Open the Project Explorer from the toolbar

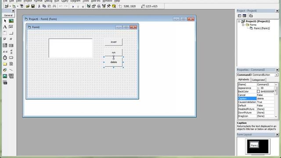point(89,6)
